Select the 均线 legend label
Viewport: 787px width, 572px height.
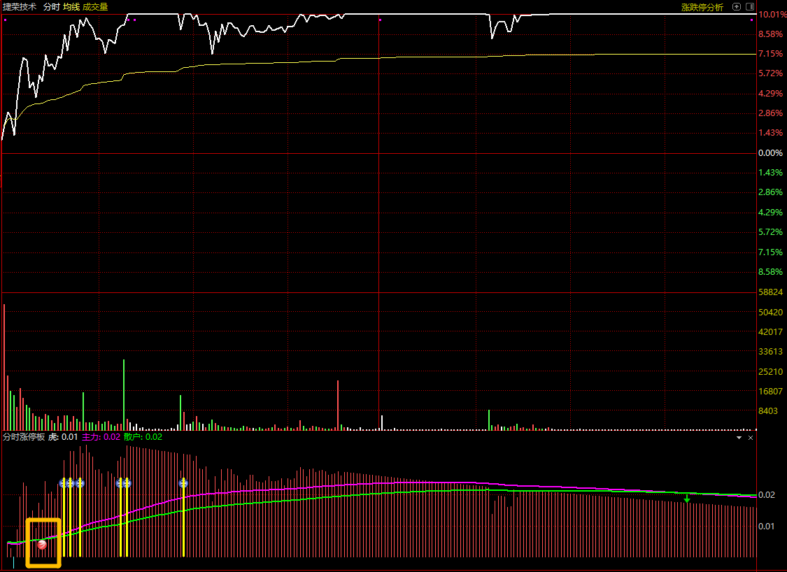[71, 7]
